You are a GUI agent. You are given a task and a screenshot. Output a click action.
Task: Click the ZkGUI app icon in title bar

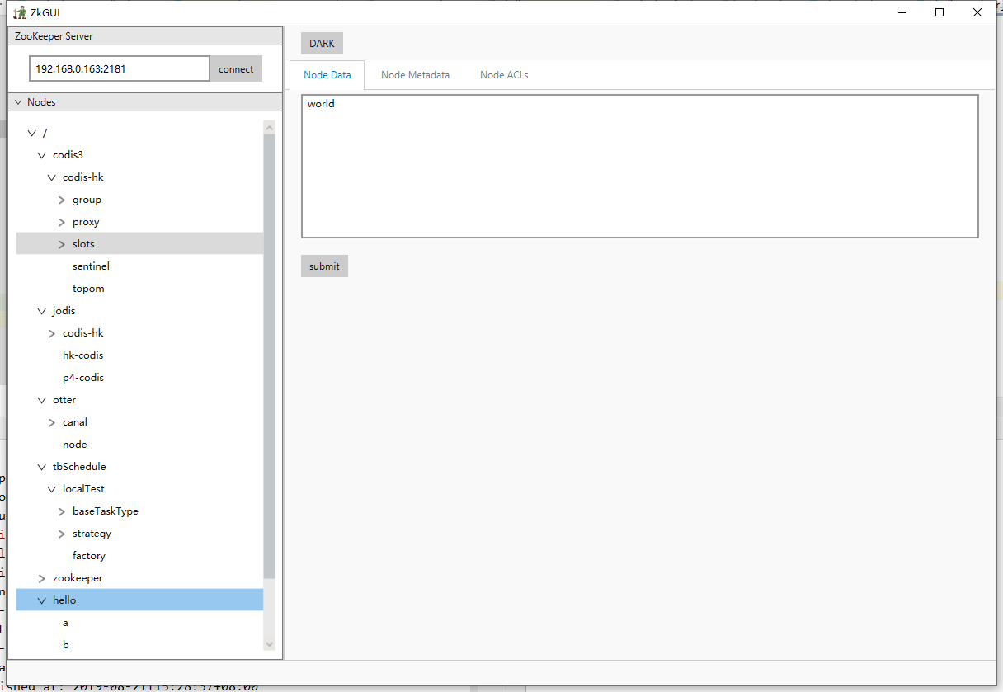pos(20,12)
